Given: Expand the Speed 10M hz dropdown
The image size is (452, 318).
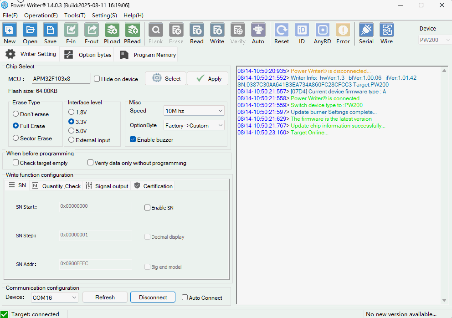Looking at the screenshot, I should [x=194, y=111].
